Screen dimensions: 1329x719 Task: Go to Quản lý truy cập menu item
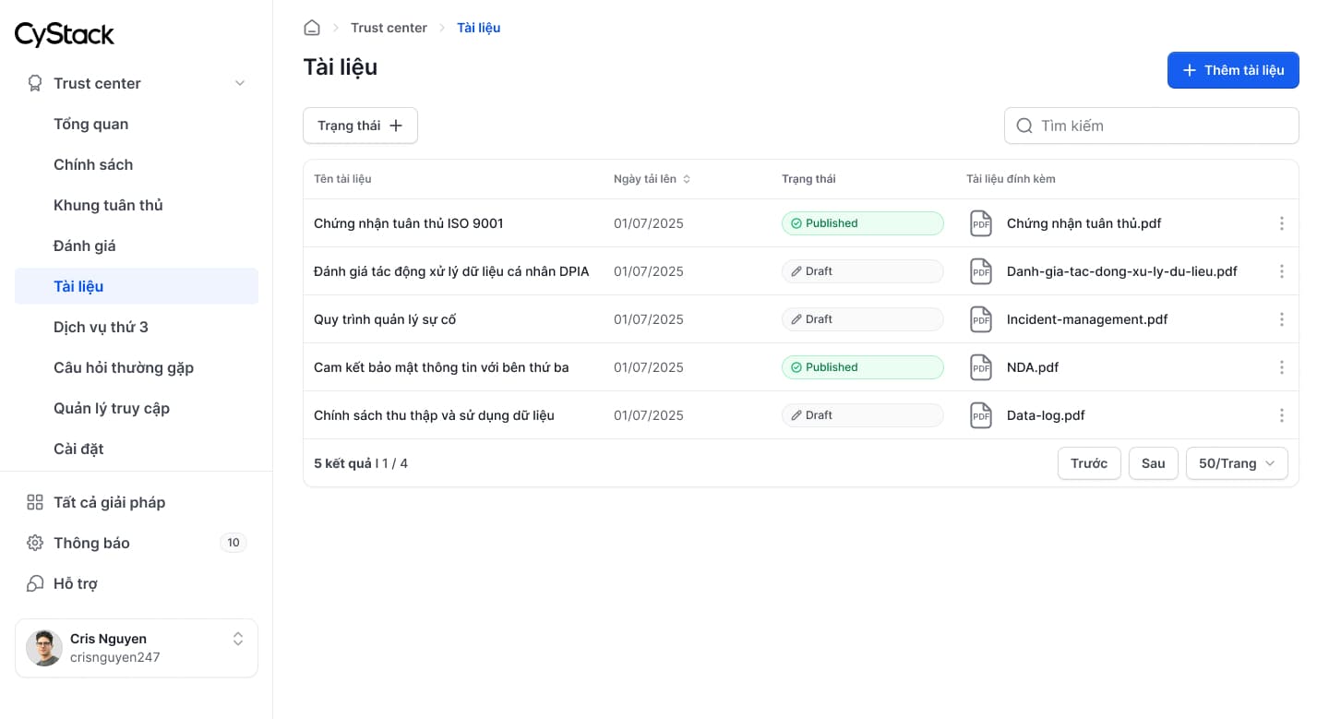112,408
